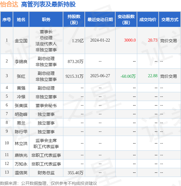Screen dimensions: 181x186
Task: Select the 交易方式 column header
Action: coord(170,20)
